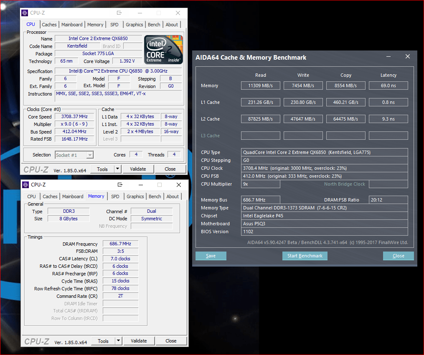Click Memory Latency value 69.0 ns
The width and height of the screenshot is (424, 355).
pos(388,86)
